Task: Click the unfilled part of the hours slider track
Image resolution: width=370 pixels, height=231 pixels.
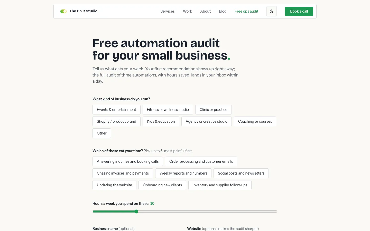Action: [x=208, y=211]
